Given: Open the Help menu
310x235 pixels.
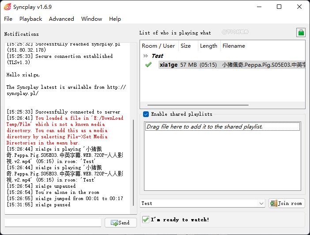Looking at the screenshot, I should point(115,19).
